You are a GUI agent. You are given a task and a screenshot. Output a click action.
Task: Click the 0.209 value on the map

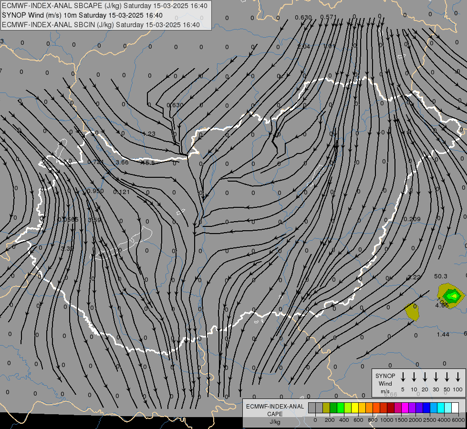click(412, 219)
